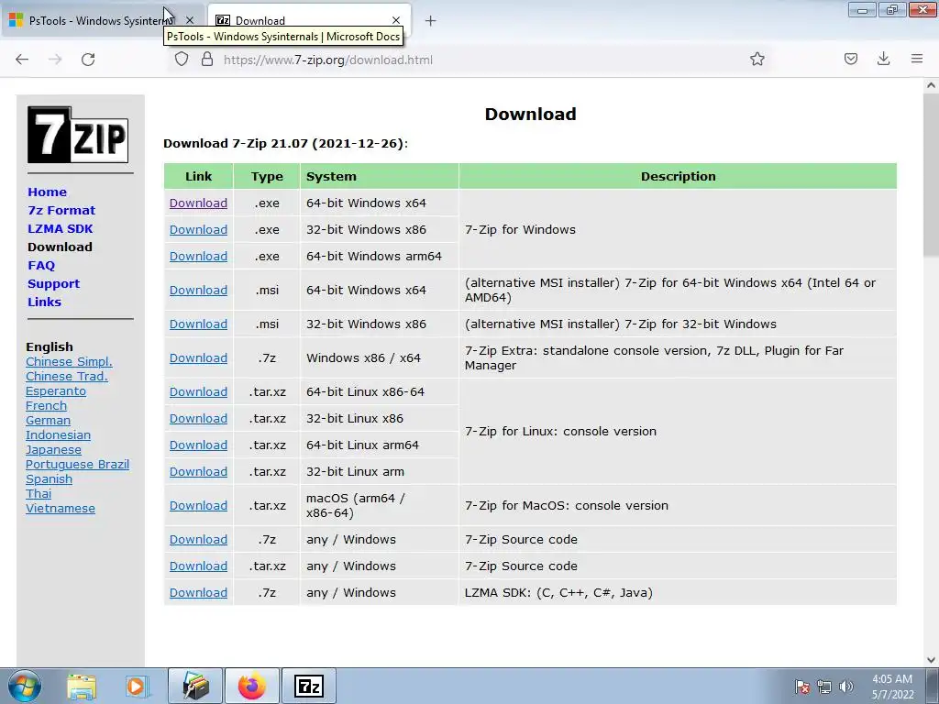
Task: Switch language to French
Action: pos(46,406)
